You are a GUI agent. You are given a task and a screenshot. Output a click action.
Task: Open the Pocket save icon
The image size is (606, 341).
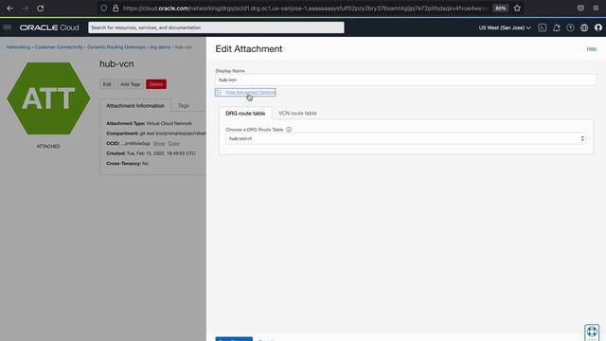coord(580,9)
